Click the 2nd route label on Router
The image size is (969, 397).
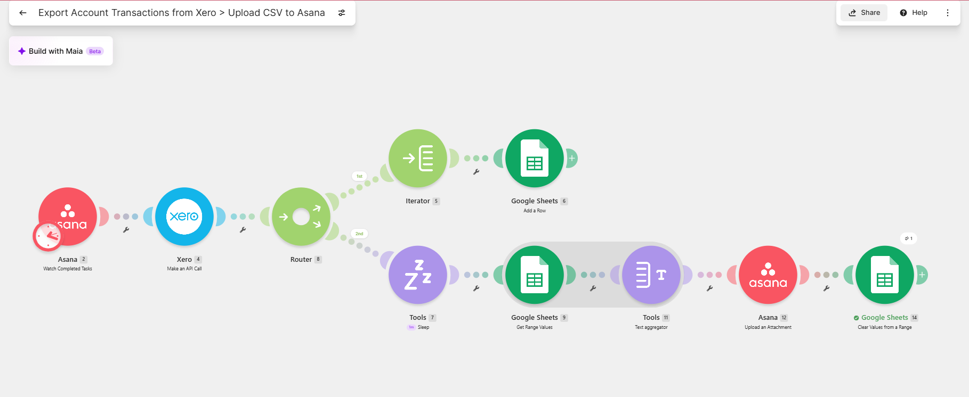point(359,234)
